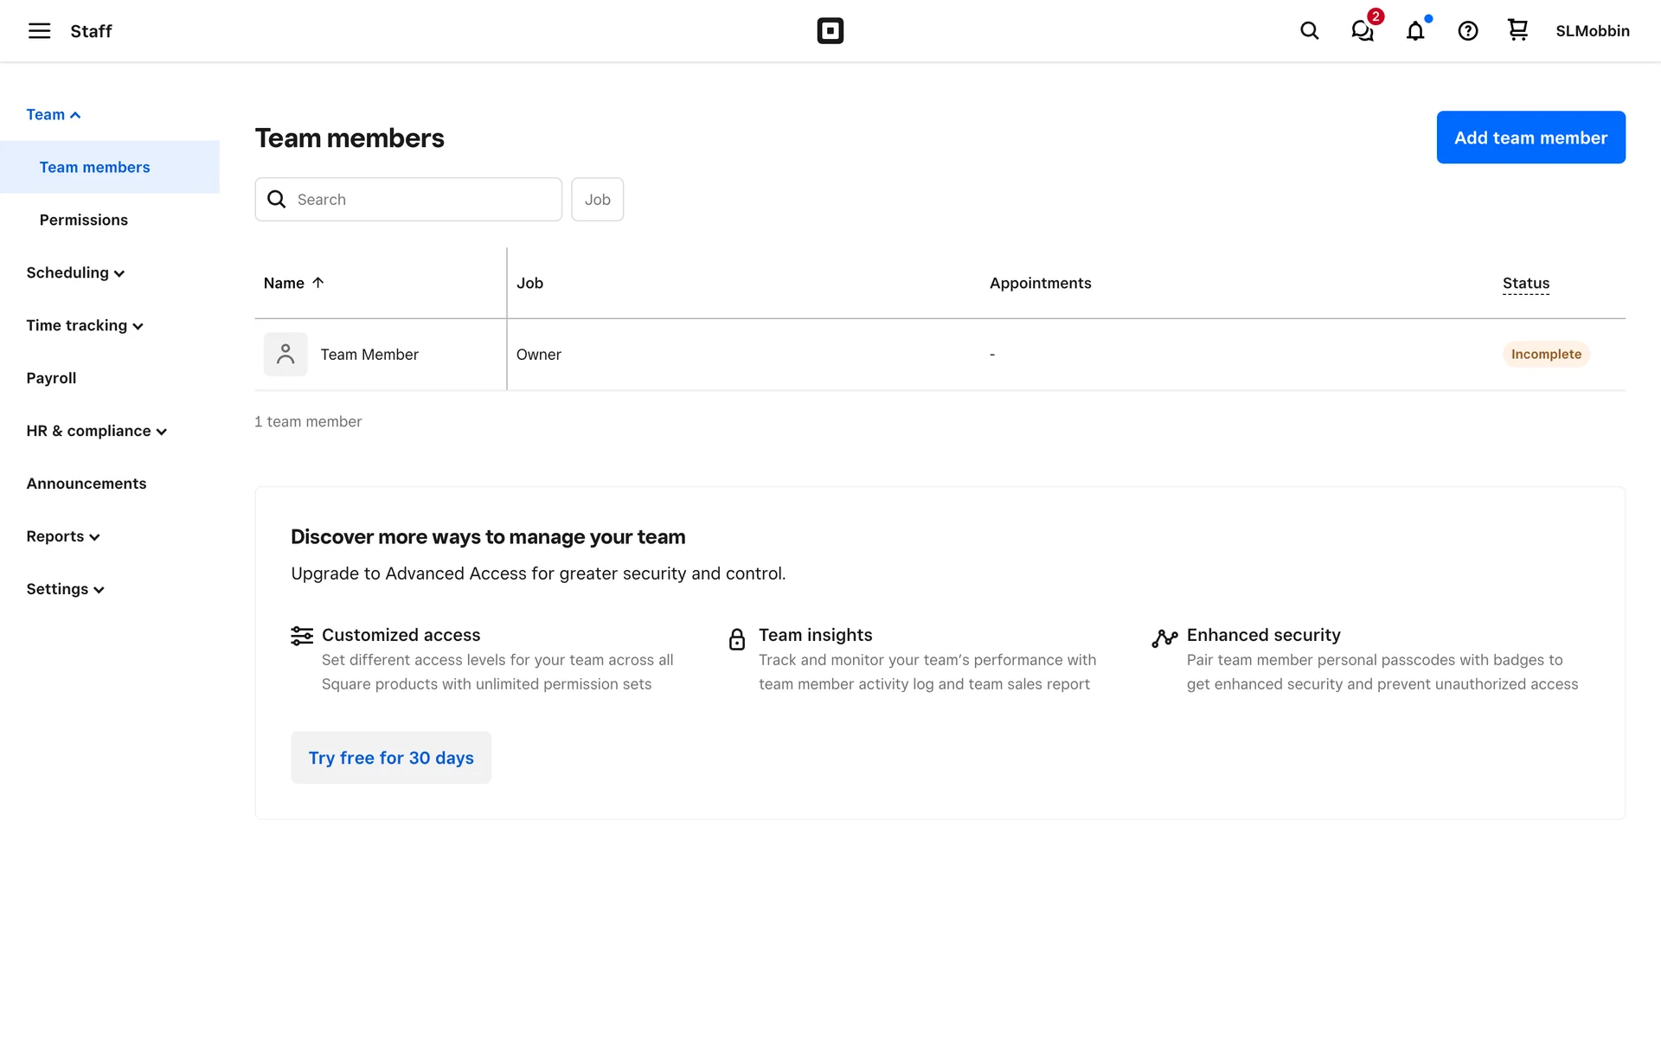Screen dimensions: 1661x1038
Task: Open the shopping cart icon
Action: tap(1517, 30)
